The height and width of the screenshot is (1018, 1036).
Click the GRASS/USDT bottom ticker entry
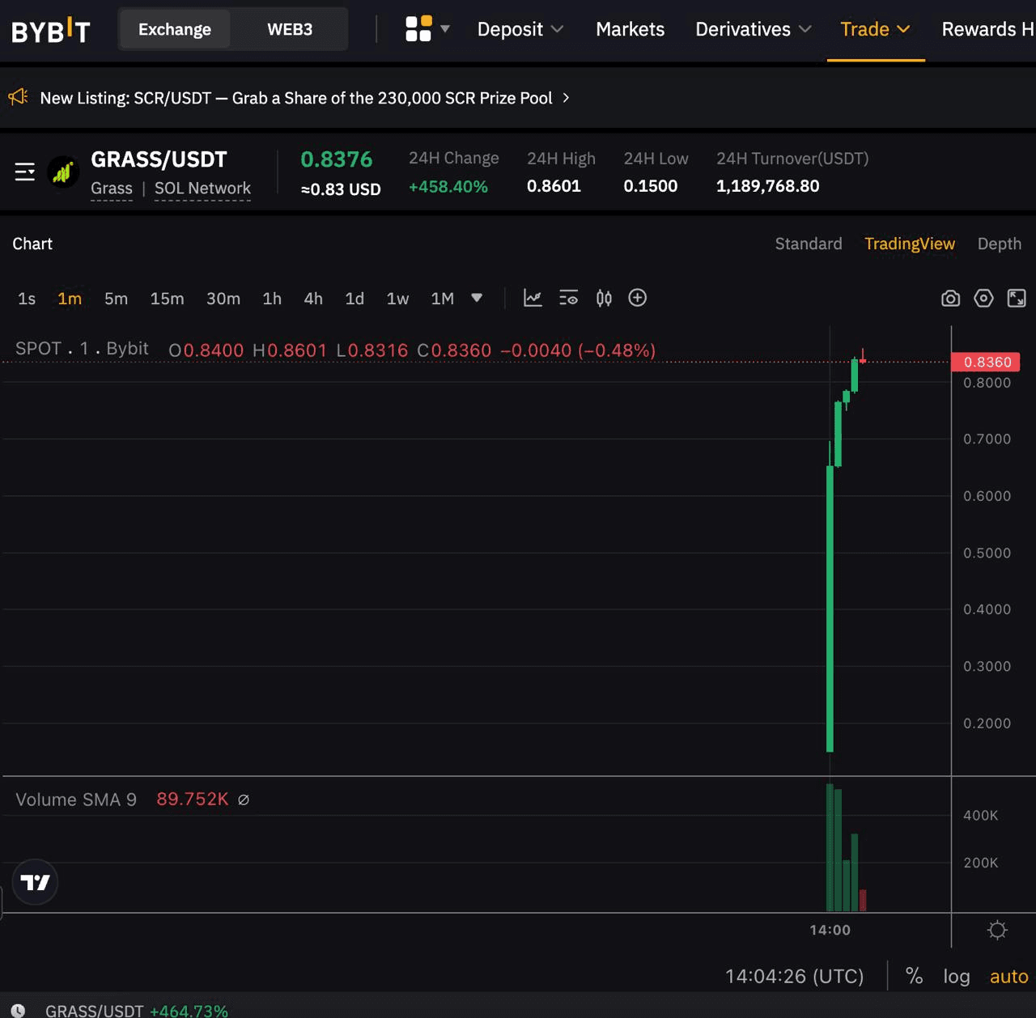click(136, 1010)
